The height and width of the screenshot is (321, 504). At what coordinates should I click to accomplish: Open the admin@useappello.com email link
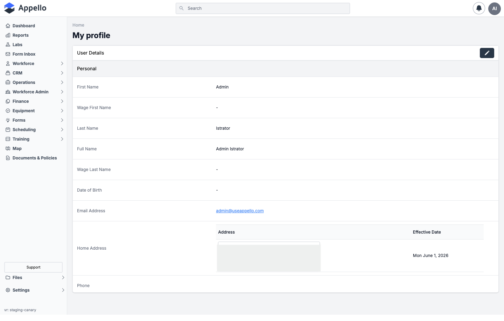[x=240, y=211]
